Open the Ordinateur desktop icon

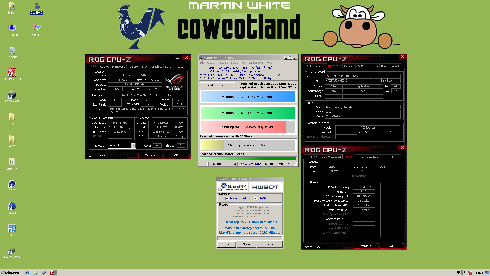(12, 30)
